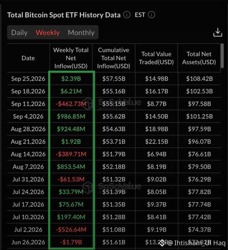Screen dimensions: 228x250
Task: Switch to the Monthly tab
Action: pyautogui.click(x=81, y=32)
